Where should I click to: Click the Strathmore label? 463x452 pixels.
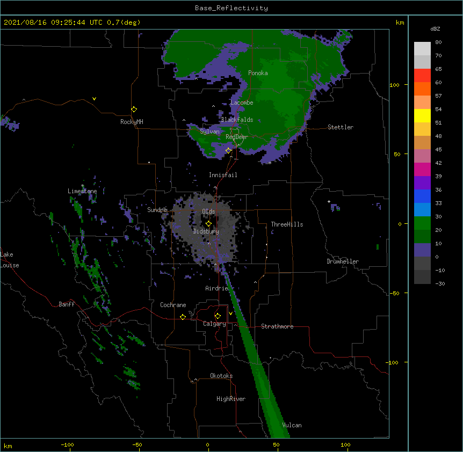pos(277,326)
